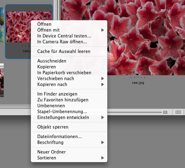This screenshot has width=185, height=168.
Task: Expand the 'Öffnen mit' submenu arrow
Action: 102,30
